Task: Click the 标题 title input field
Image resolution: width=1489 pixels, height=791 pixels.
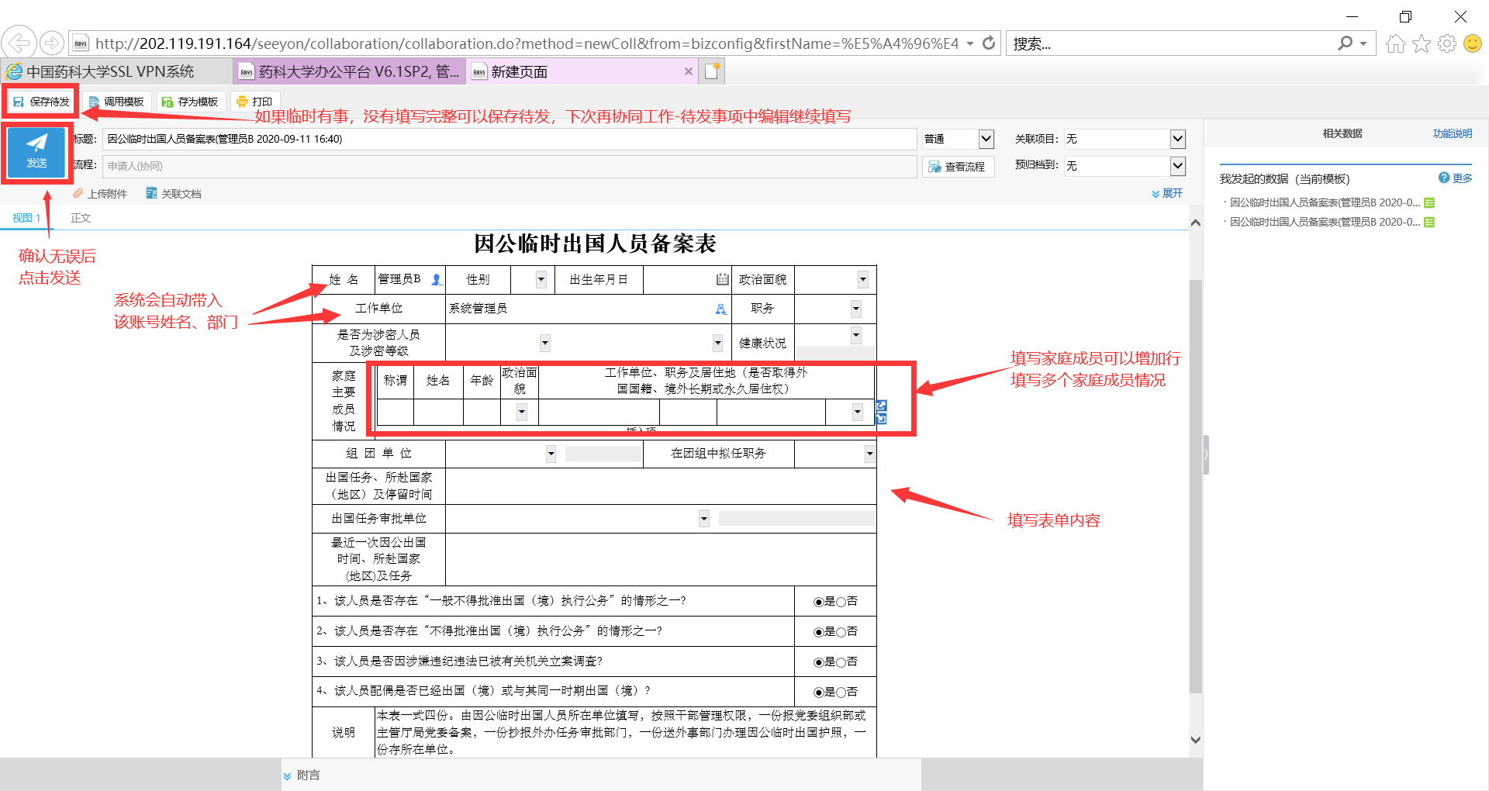Action: (x=508, y=139)
